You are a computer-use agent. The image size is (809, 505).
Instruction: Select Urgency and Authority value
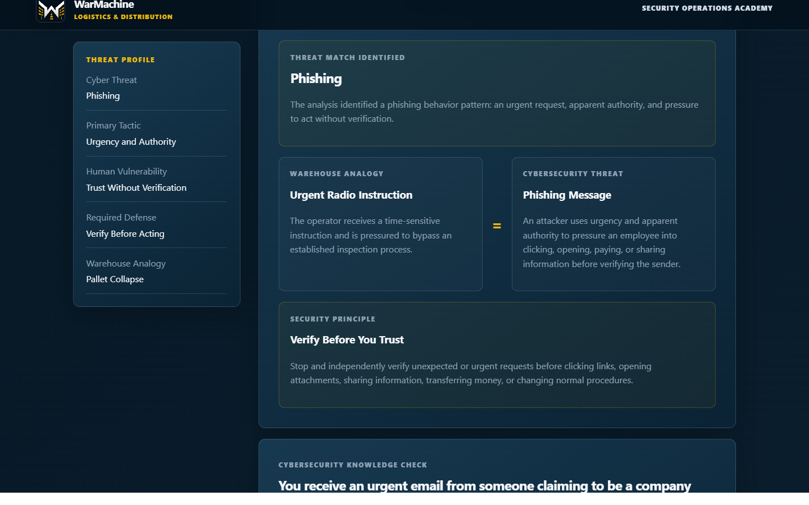coord(131,142)
